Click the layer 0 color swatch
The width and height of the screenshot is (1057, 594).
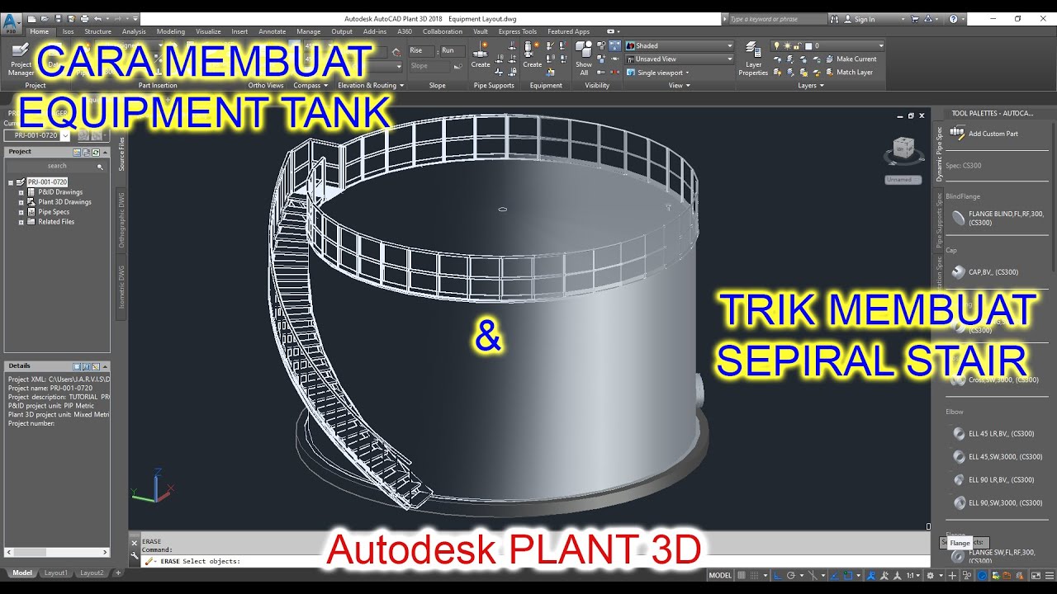[808, 46]
